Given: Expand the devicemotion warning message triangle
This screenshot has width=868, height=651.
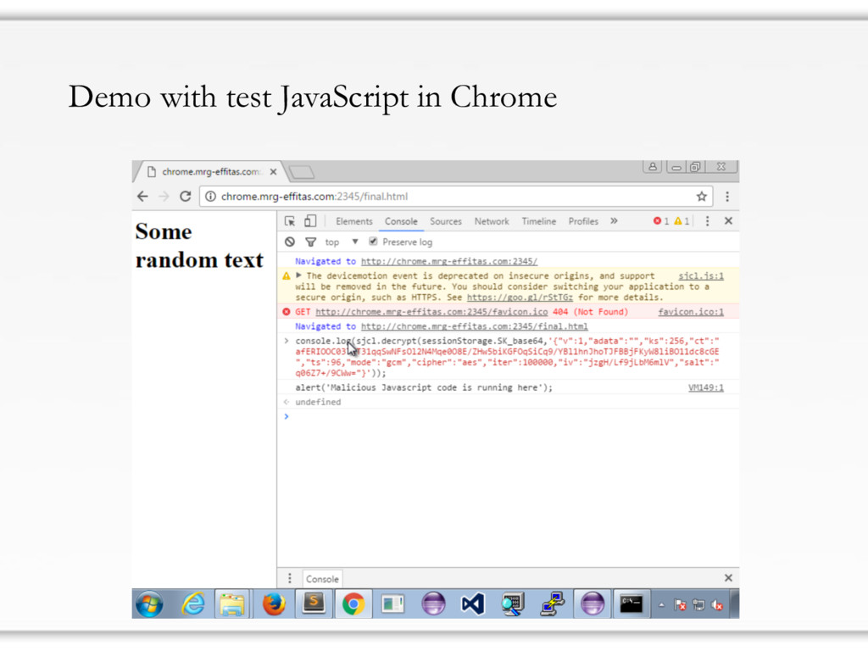Looking at the screenshot, I should 298,275.
